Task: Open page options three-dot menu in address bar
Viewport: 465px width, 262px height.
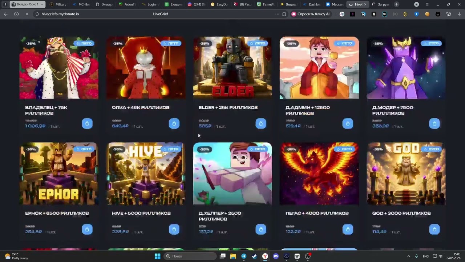Action: [277, 14]
